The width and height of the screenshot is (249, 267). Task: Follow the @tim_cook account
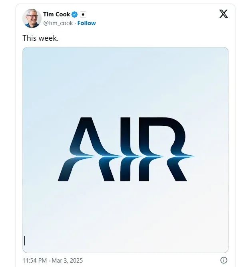(87, 23)
